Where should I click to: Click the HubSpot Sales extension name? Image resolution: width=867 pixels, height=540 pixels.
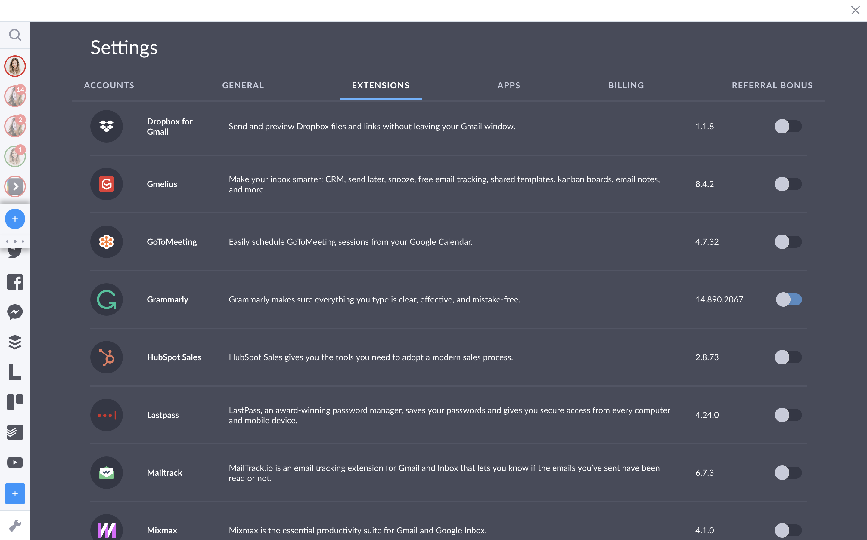(174, 357)
